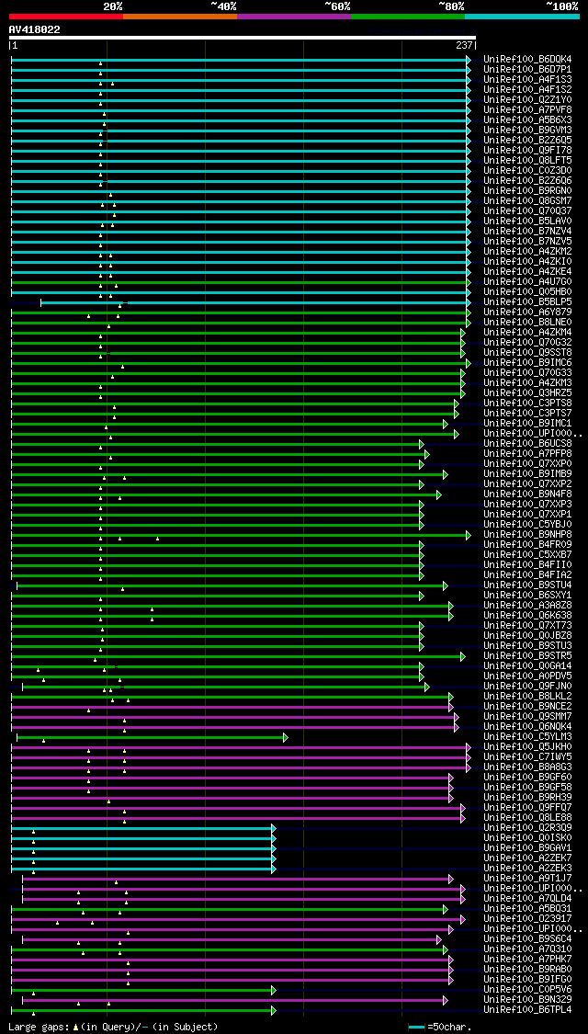Select the UniRef100_B9IMC6 label
588x1034 pixels.
coord(527,363)
